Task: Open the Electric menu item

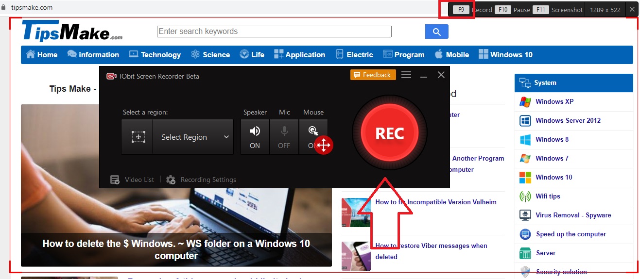Action: click(354, 54)
